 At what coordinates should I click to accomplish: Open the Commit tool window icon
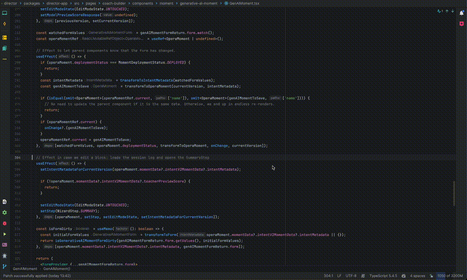pyautogui.click(x=4, y=24)
